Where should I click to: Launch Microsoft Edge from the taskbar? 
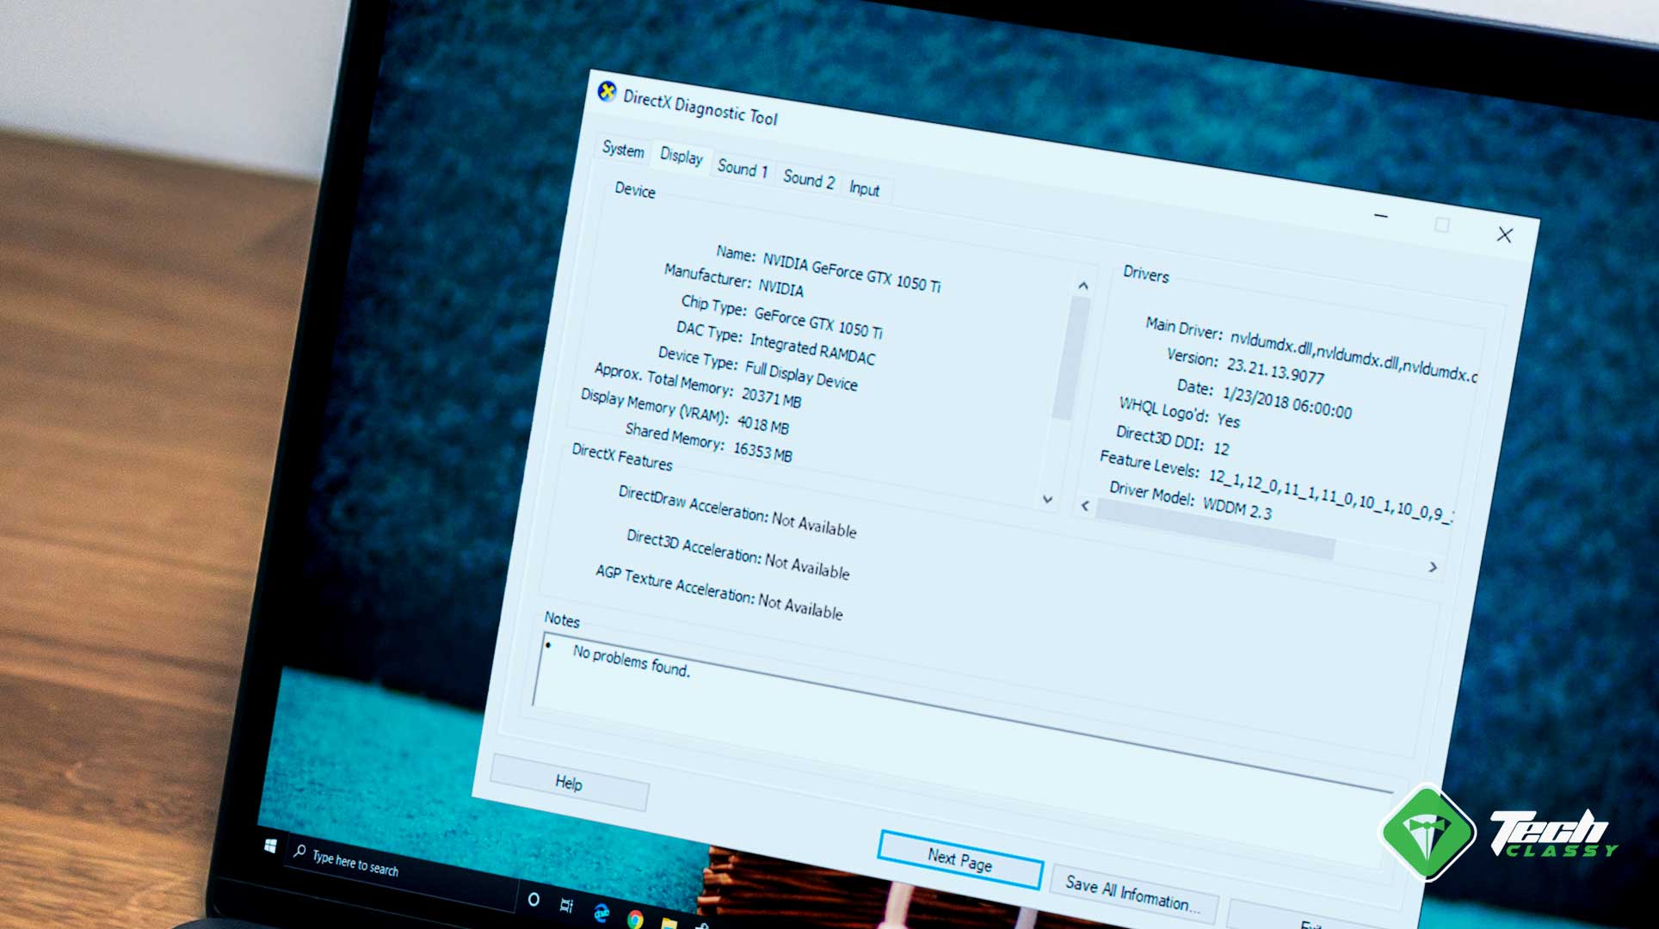601,912
